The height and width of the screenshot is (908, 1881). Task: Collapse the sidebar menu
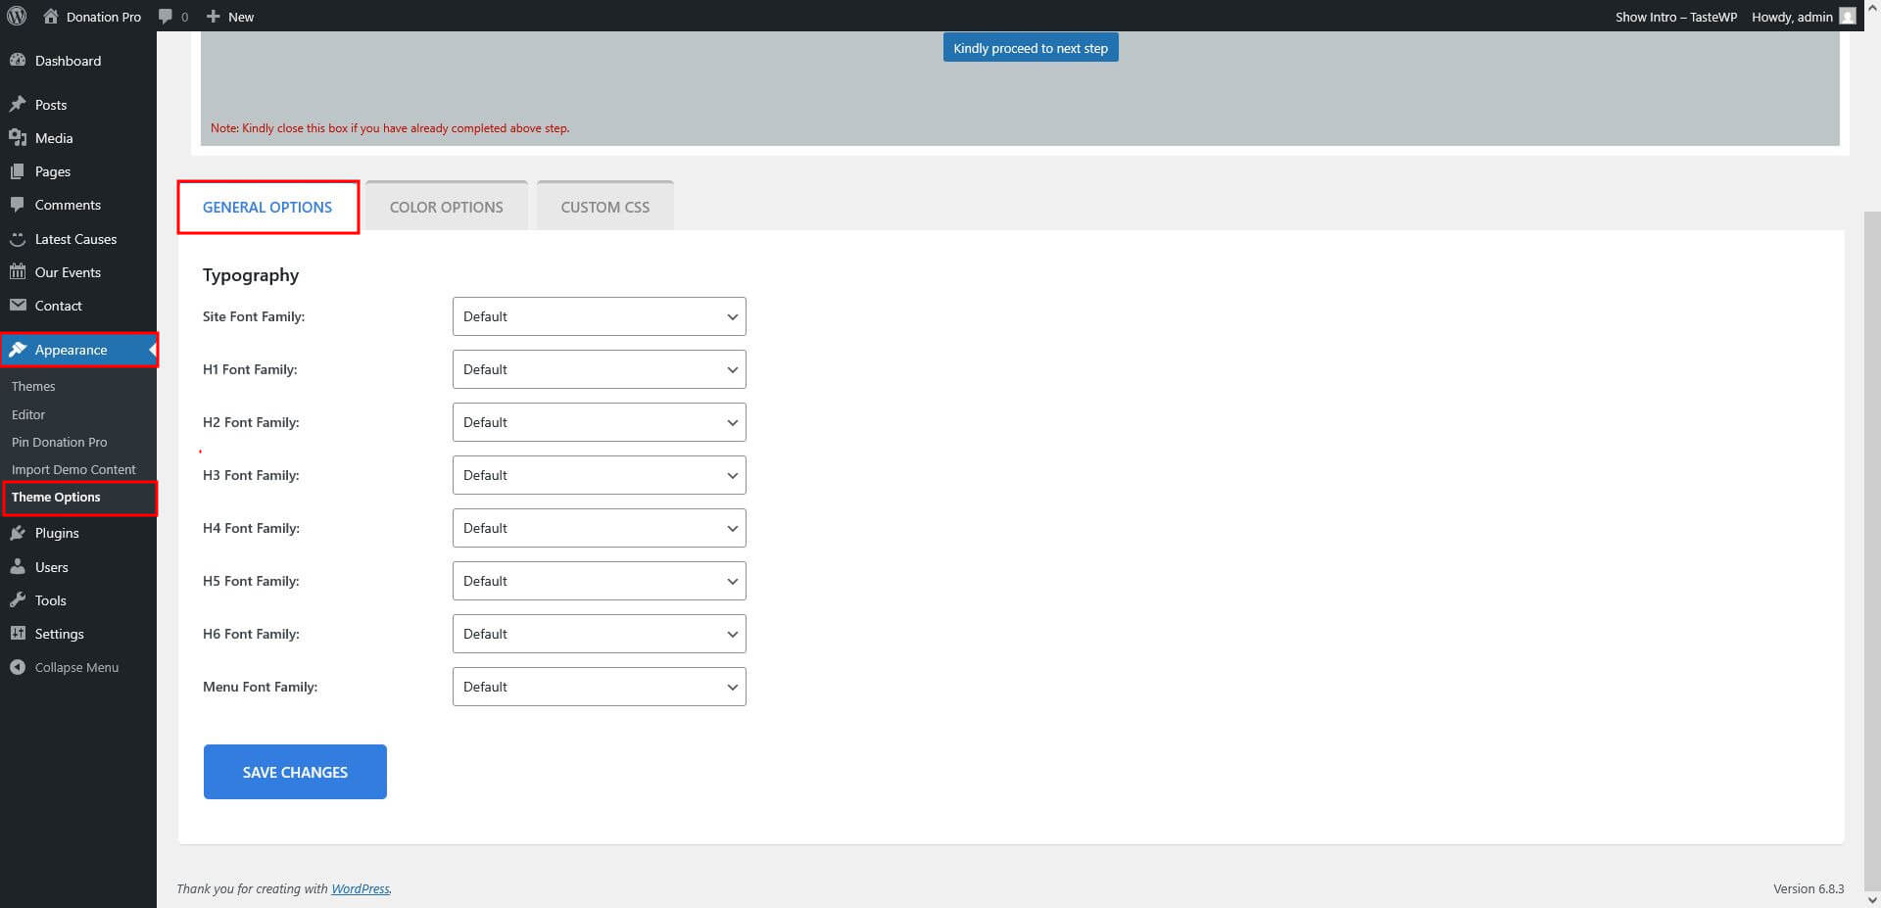pos(75,667)
